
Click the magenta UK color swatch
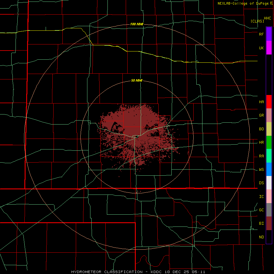pyautogui.click(x=269, y=48)
